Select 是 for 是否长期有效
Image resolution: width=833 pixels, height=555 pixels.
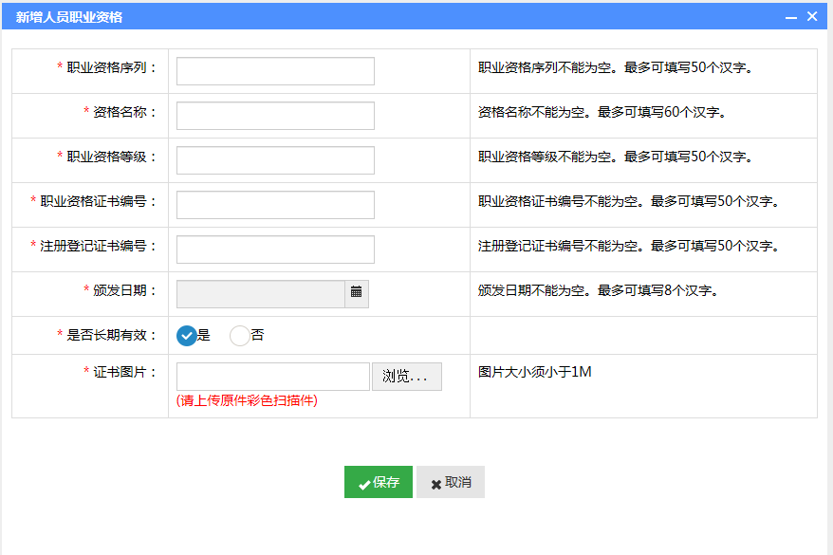(x=187, y=336)
